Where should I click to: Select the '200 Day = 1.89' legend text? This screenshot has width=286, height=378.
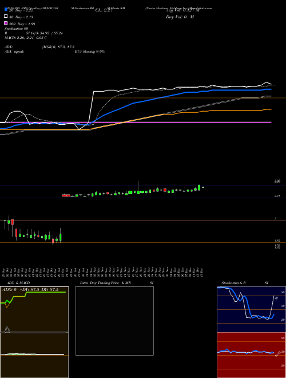(22, 24)
